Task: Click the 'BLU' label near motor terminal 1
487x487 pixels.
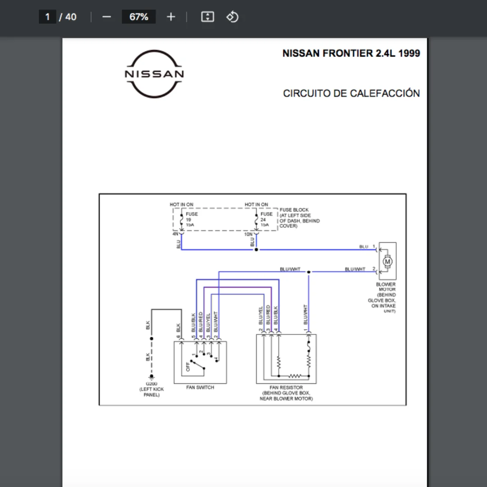Action: point(364,247)
